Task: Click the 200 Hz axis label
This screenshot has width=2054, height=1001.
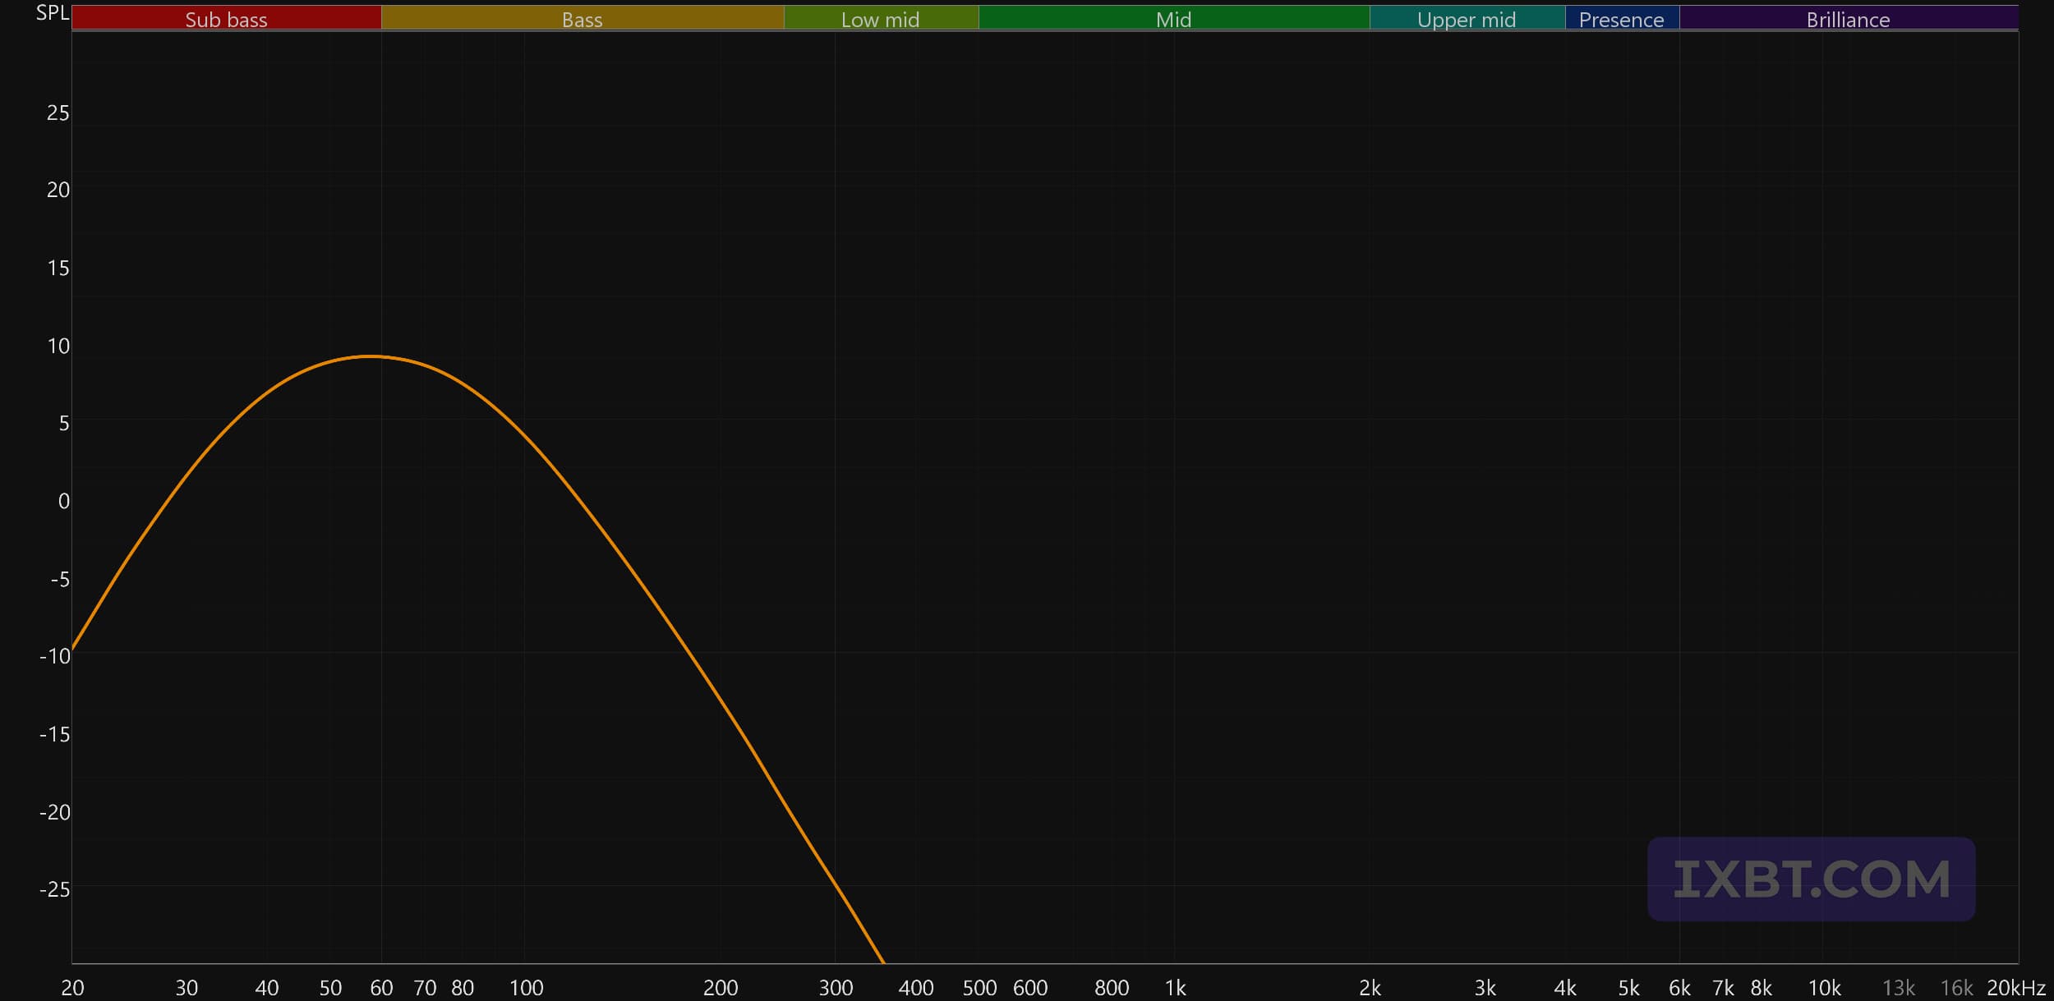Action: pos(721,988)
